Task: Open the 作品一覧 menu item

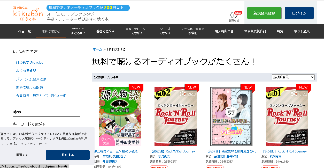Action: tap(25, 31)
